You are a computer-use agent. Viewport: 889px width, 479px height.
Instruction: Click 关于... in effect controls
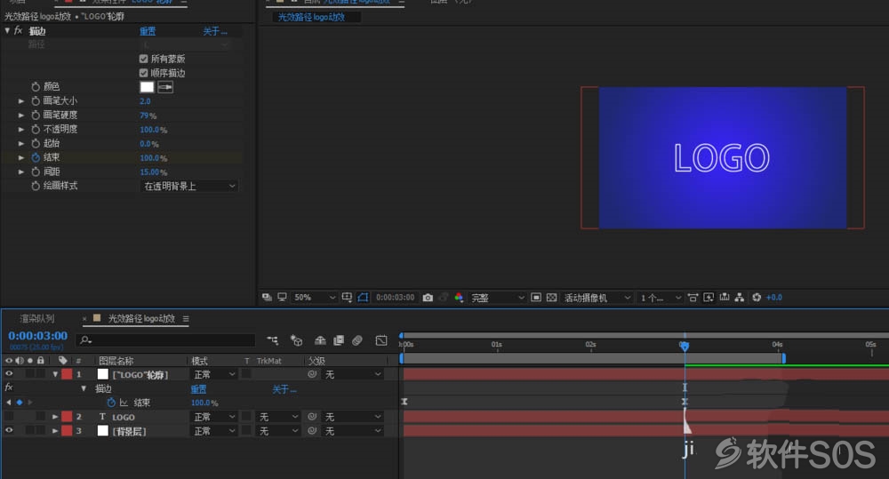click(215, 31)
